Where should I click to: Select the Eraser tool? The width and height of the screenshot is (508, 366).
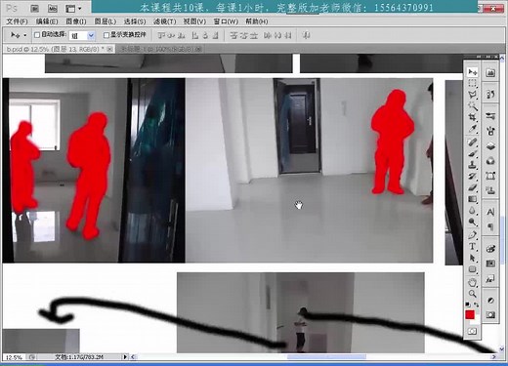point(472,187)
